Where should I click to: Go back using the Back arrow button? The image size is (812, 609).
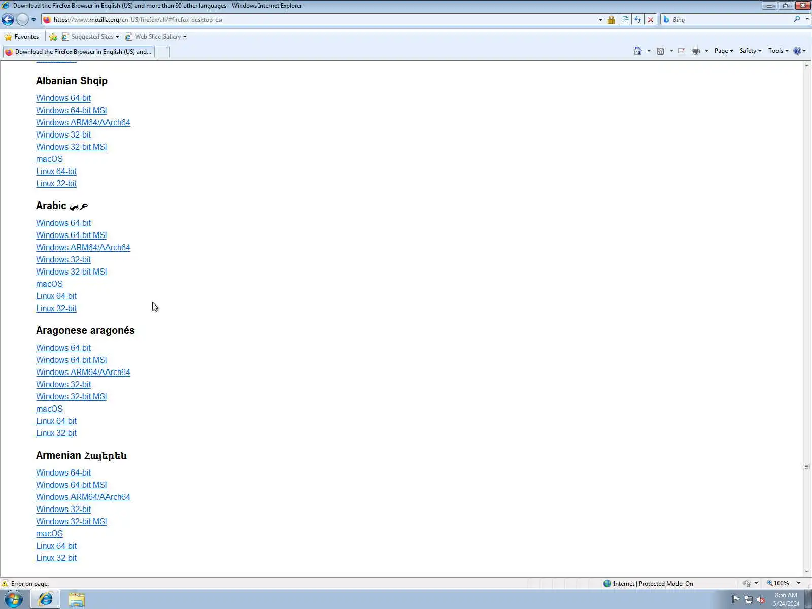tap(8, 20)
